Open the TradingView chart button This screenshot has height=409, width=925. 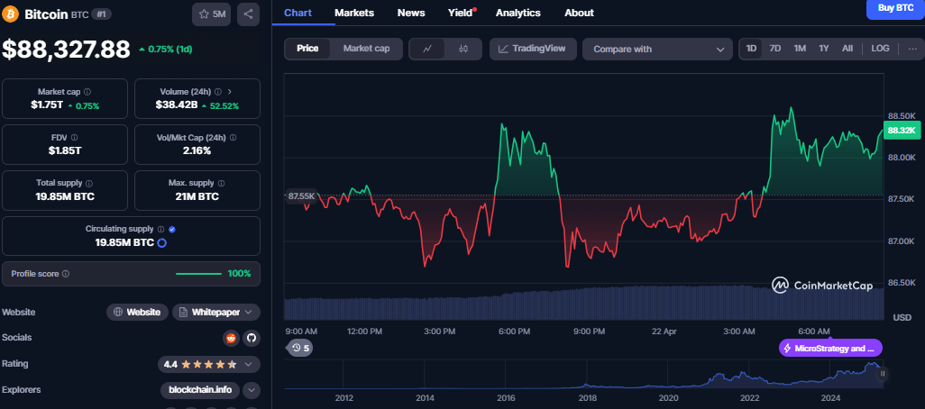[533, 49]
